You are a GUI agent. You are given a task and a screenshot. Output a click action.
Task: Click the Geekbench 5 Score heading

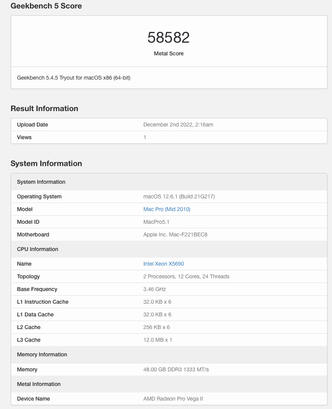coord(46,6)
